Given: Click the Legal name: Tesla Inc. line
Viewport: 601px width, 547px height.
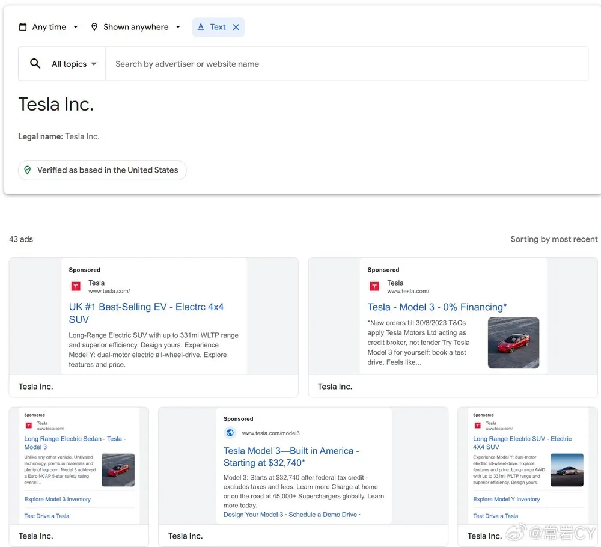Looking at the screenshot, I should [x=59, y=136].
